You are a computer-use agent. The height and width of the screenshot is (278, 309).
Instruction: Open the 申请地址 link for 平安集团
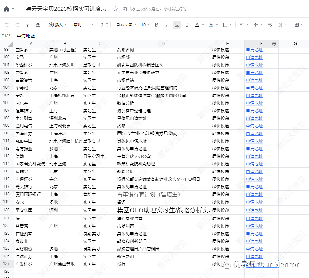click(x=254, y=210)
